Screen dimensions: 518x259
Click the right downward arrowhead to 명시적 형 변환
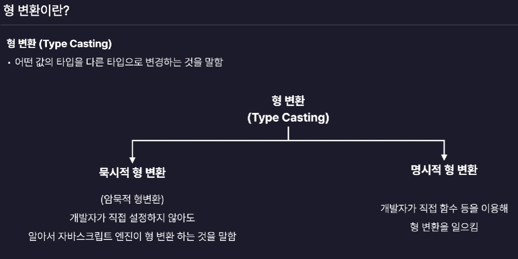pyautogui.click(x=444, y=157)
